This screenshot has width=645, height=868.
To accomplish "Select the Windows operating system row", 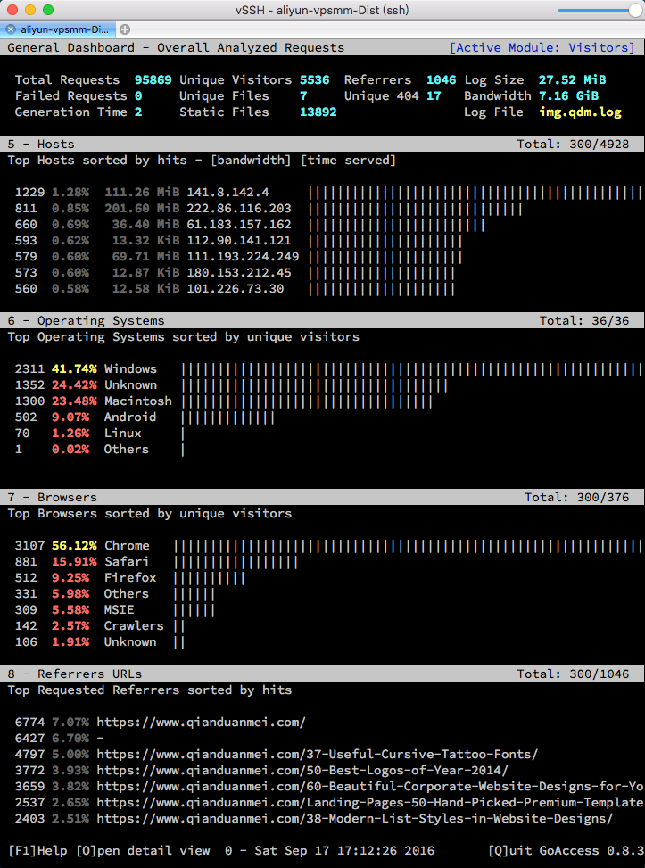I will pyautogui.click(x=130, y=369).
